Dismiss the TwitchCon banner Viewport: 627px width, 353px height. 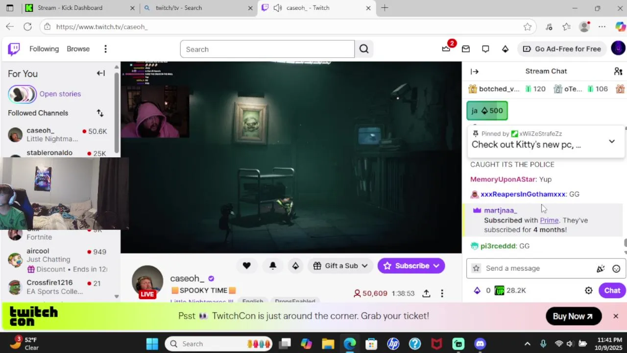(616, 316)
